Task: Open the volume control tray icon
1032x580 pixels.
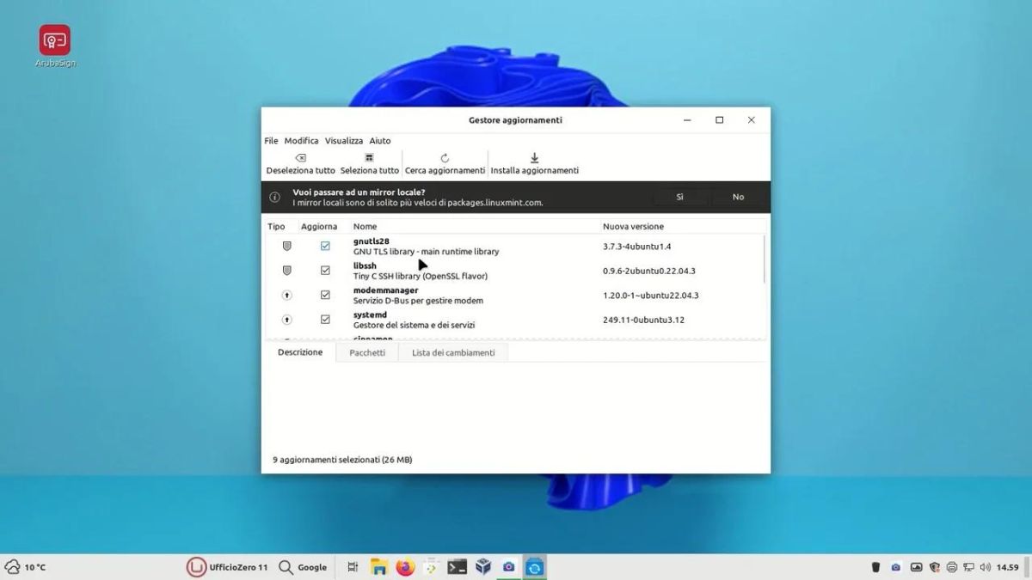Action: point(986,567)
